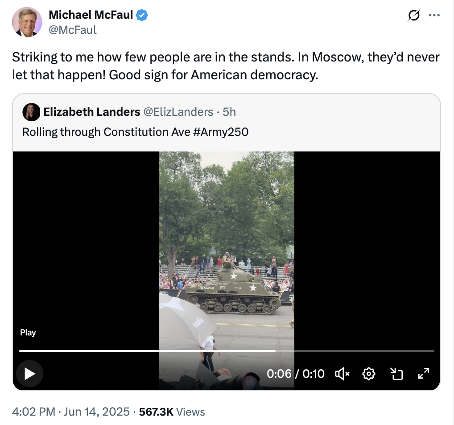Unmute the video sound
Viewport: 454px width, 425px height.
[x=342, y=374]
